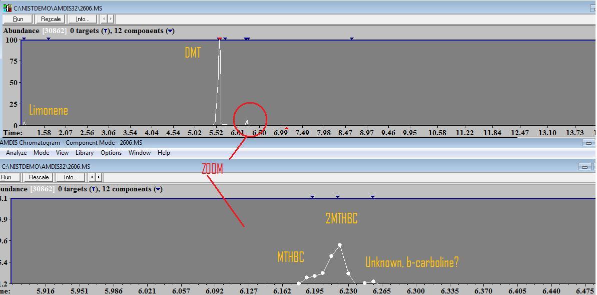
Task: Click the blue components triangle in upper legend
Action: (x=170, y=31)
